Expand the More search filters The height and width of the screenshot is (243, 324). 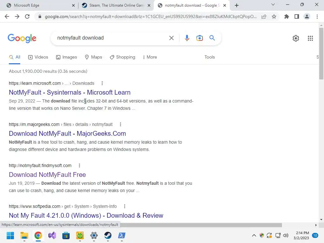[x=150, y=57]
